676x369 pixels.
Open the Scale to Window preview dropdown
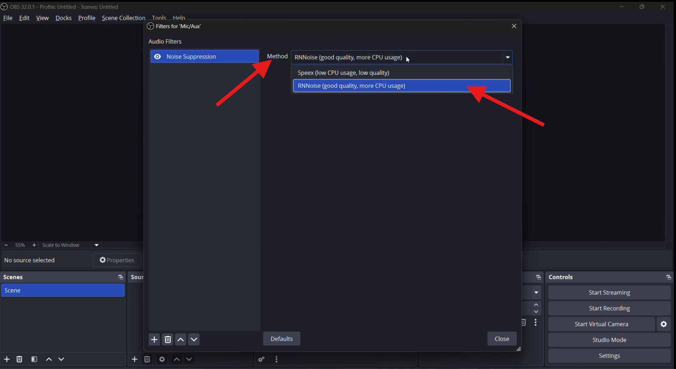(x=97, y=245)
